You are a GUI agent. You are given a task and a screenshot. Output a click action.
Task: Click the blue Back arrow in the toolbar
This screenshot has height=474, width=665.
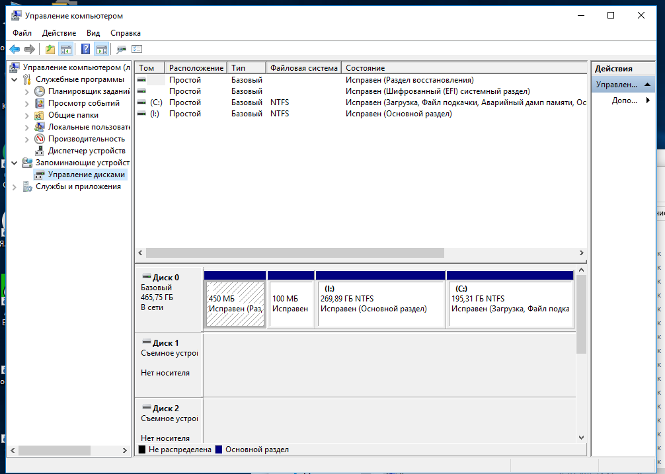click(x=15, y=49)
